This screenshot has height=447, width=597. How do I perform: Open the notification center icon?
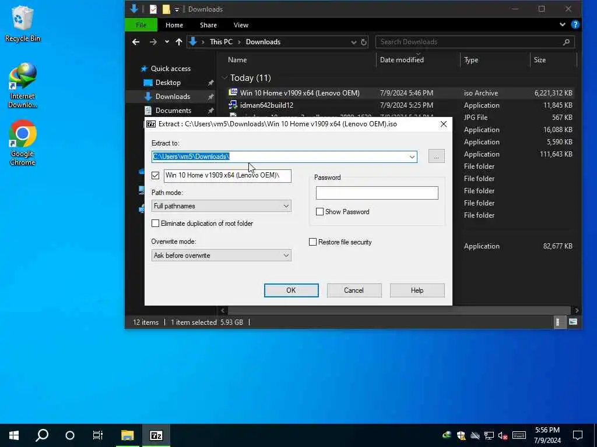click(578, 435)
